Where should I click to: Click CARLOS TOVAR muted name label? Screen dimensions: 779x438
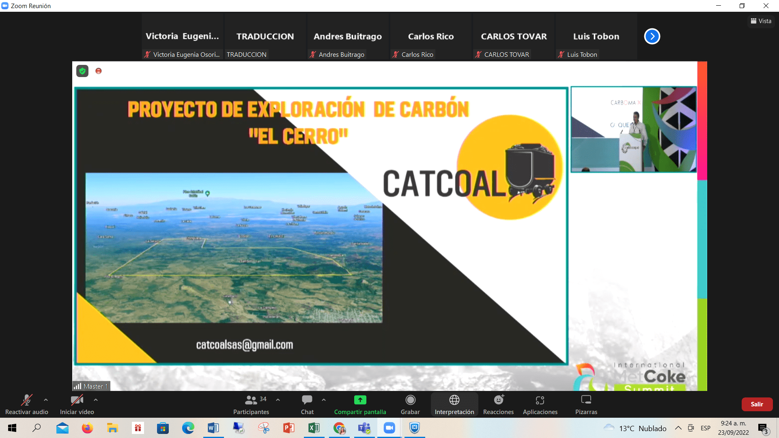[x=502, y=54]
